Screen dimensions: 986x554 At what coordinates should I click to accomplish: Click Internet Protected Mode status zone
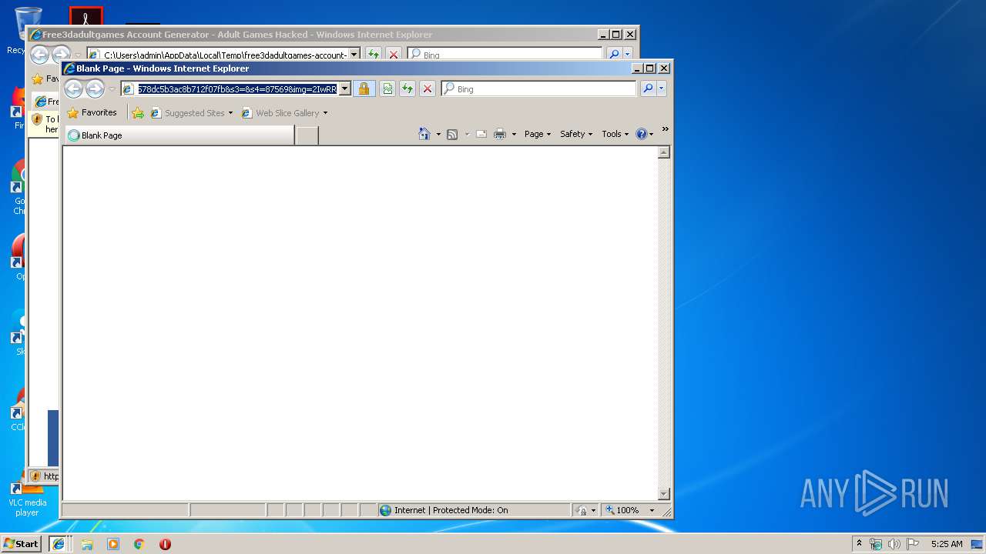[x=474, y=510]
